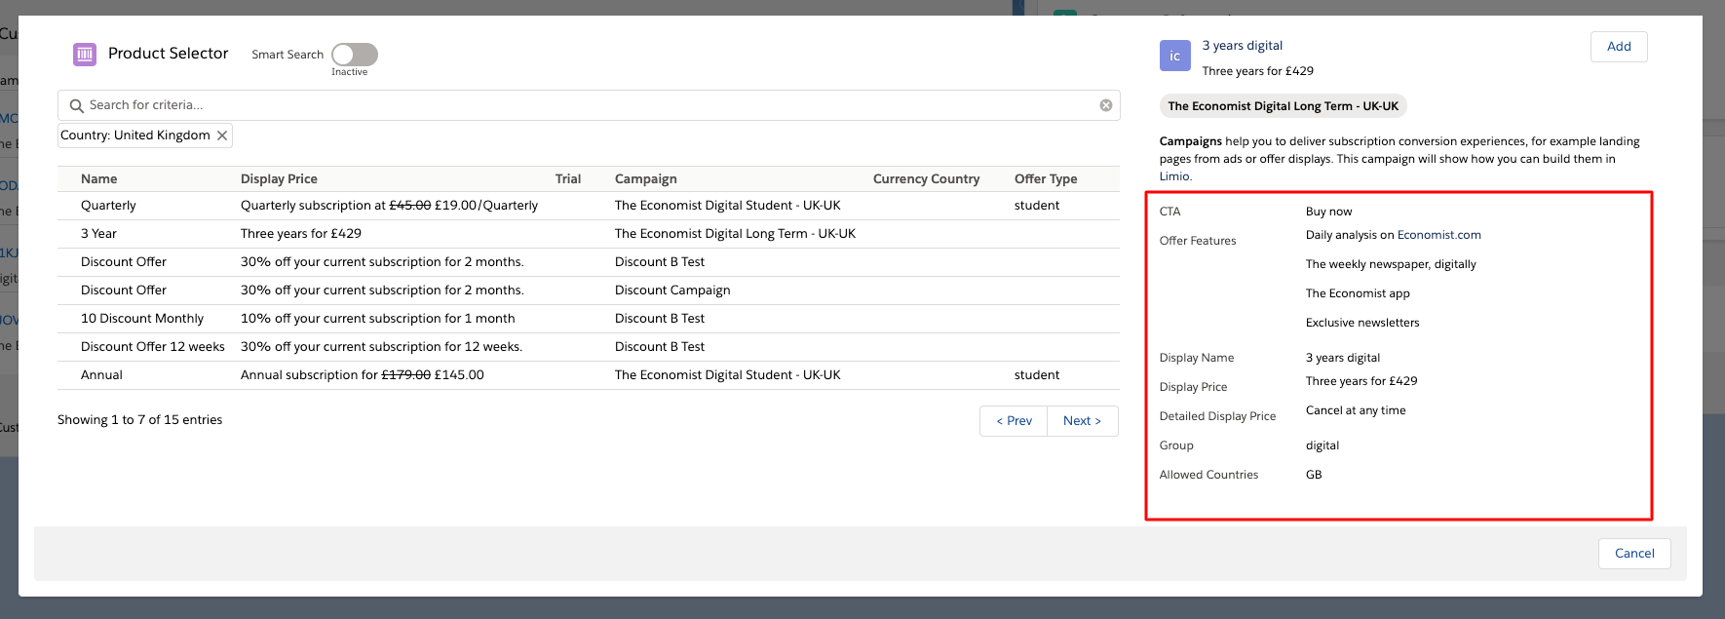Click the Display Name '3 years digital' value
Screen dimensions: 1725x619
pyautogui.click(x=1343, y=358)
